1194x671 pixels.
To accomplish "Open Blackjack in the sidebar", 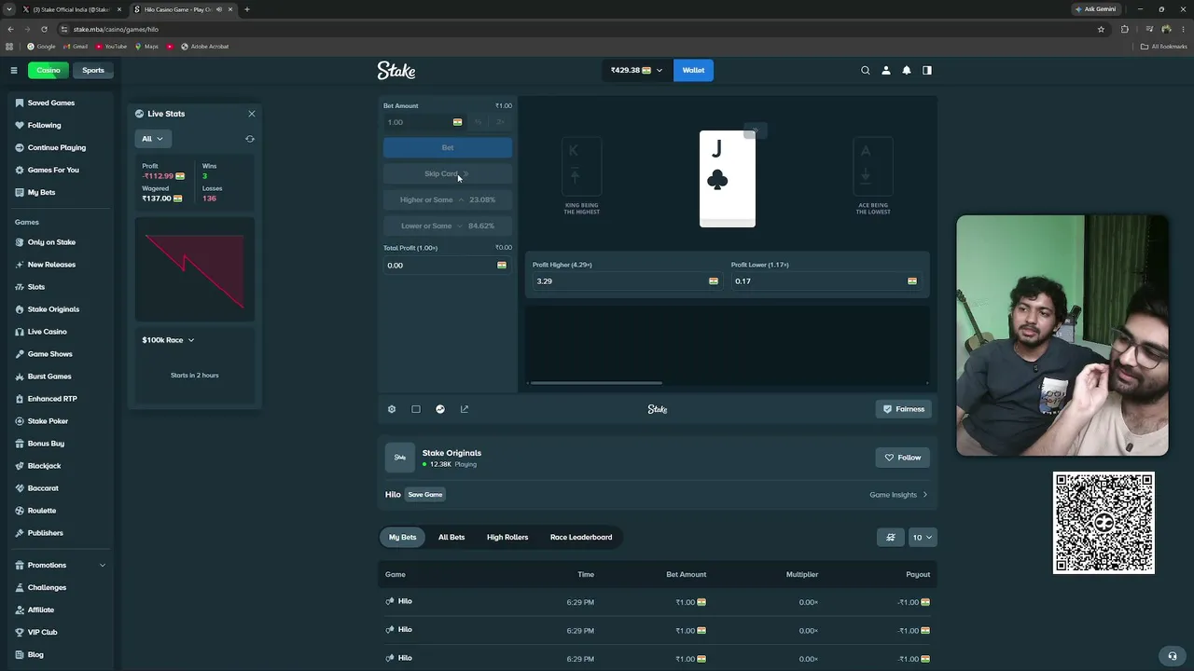I will coord(44,466).
